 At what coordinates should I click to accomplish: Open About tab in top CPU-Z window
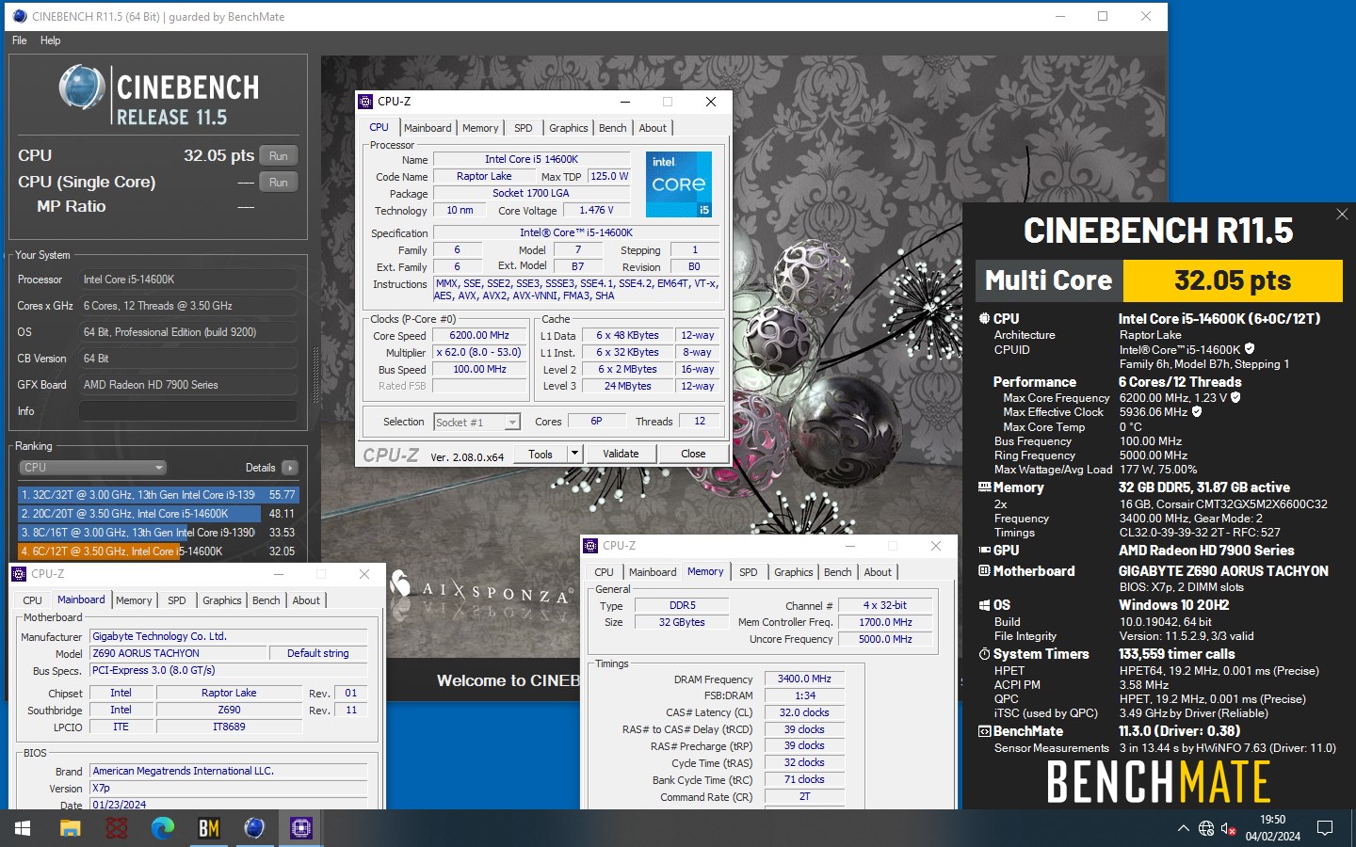(653, 128)
